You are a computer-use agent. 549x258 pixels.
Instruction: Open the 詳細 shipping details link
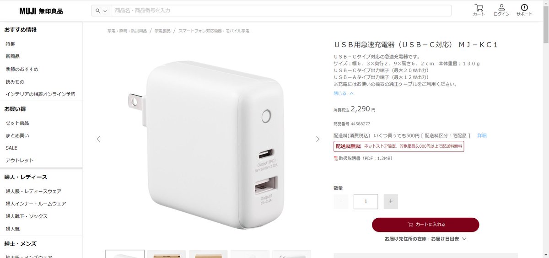[x=482, y=135]
